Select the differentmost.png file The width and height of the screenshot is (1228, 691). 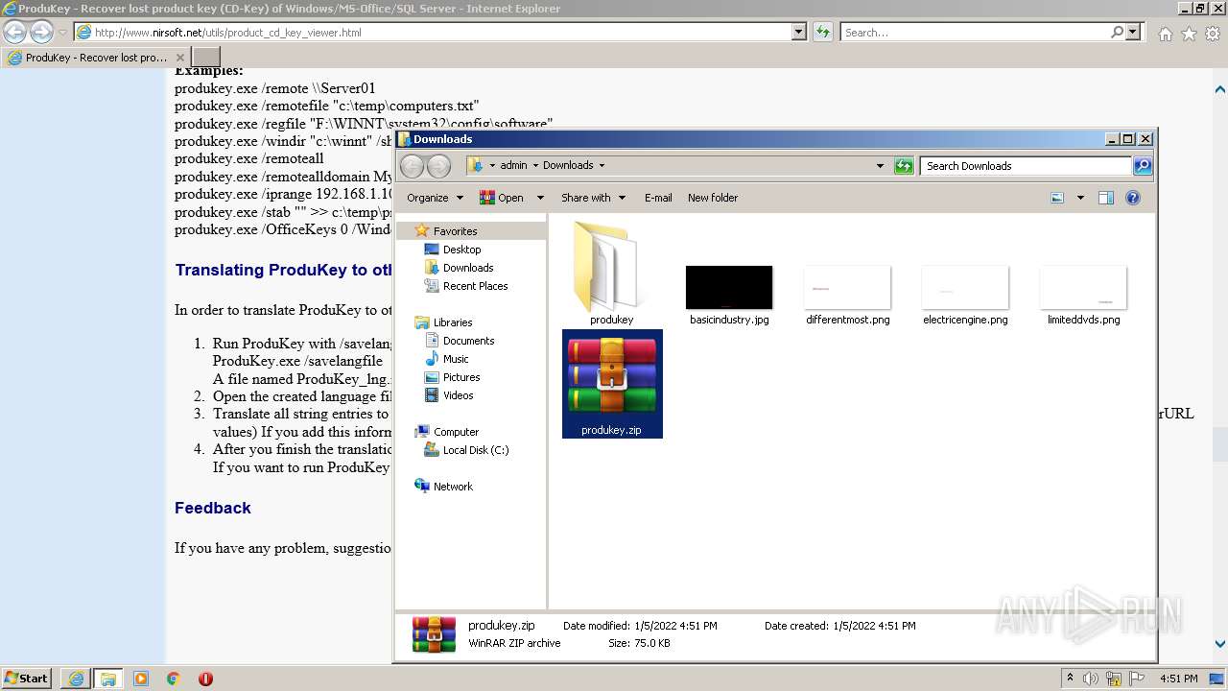(x=847, y=295)
